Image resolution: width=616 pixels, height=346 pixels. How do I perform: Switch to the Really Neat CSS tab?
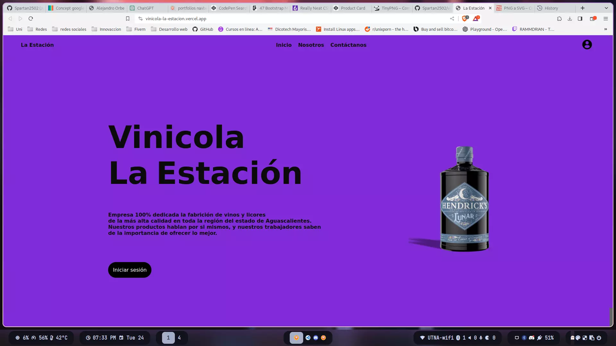pos(311,8)
